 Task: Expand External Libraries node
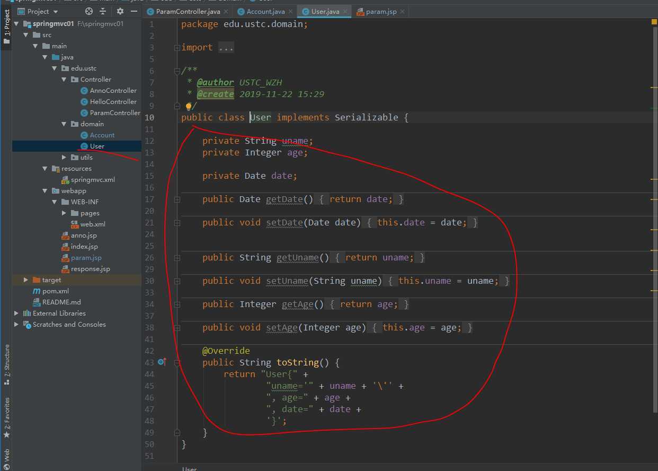pos(16,313)
